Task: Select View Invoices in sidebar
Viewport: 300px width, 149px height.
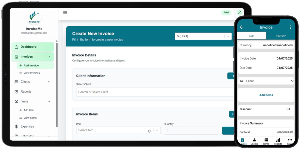Action: coord(31,73)
